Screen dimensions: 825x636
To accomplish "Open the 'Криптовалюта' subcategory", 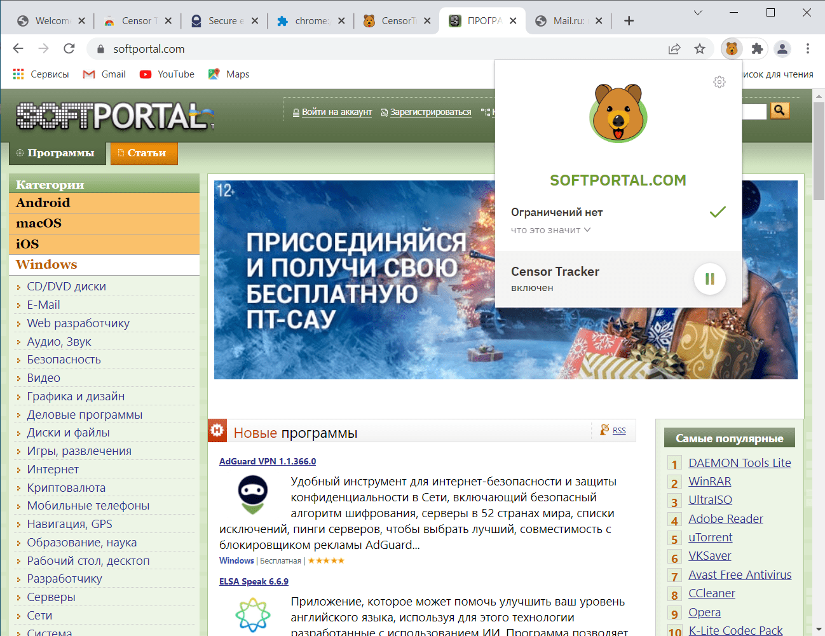I will click(x=66, y=488).
